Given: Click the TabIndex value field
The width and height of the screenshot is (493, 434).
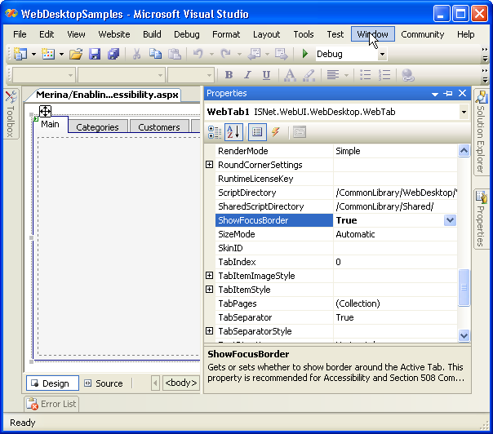Looking at the screenshot, I should pyautogui.click(x=392, y=262).
